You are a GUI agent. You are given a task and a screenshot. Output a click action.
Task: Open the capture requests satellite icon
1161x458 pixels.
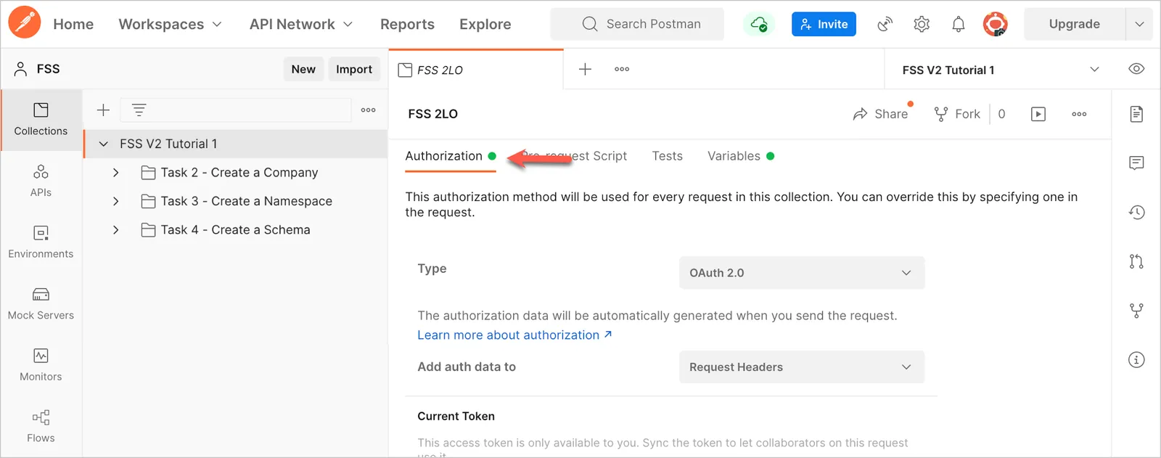(885, 24)
